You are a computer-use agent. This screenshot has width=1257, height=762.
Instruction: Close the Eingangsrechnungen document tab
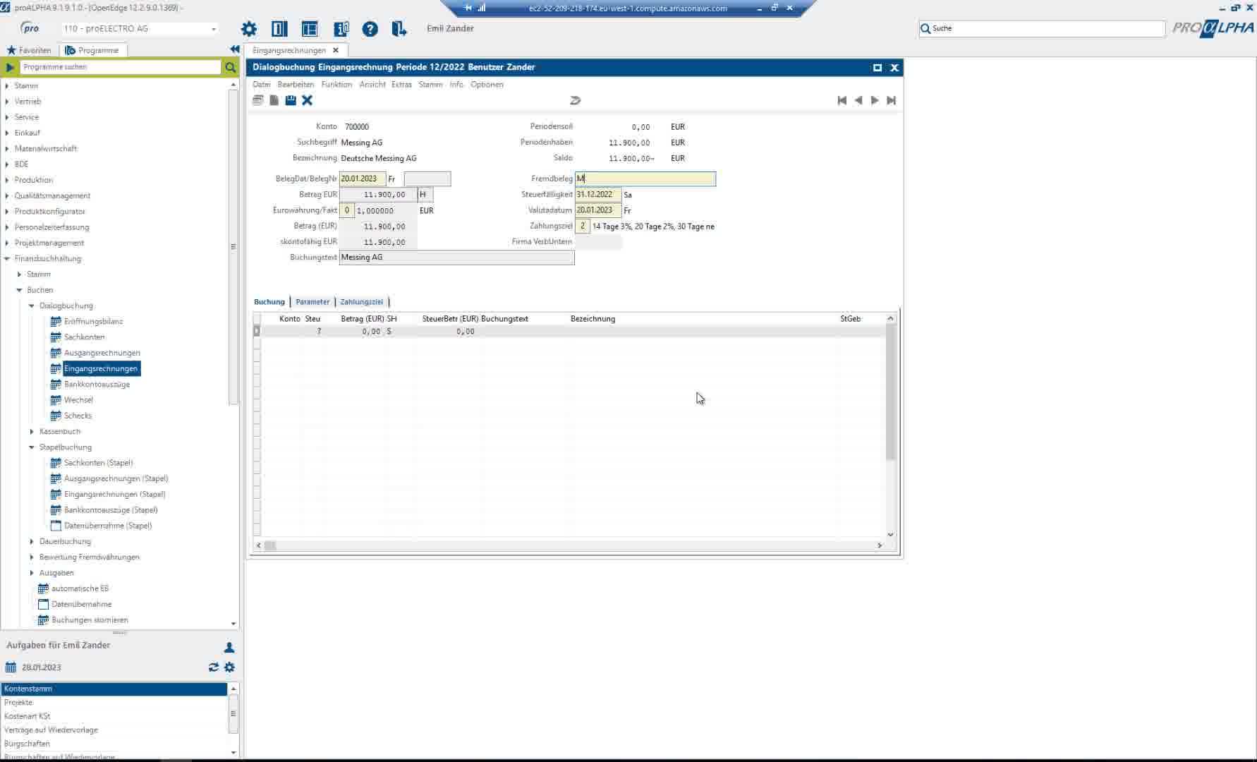[x=336, y=50]
